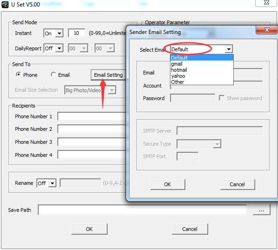Open the Instant On dropdown

tap(59, 34)
